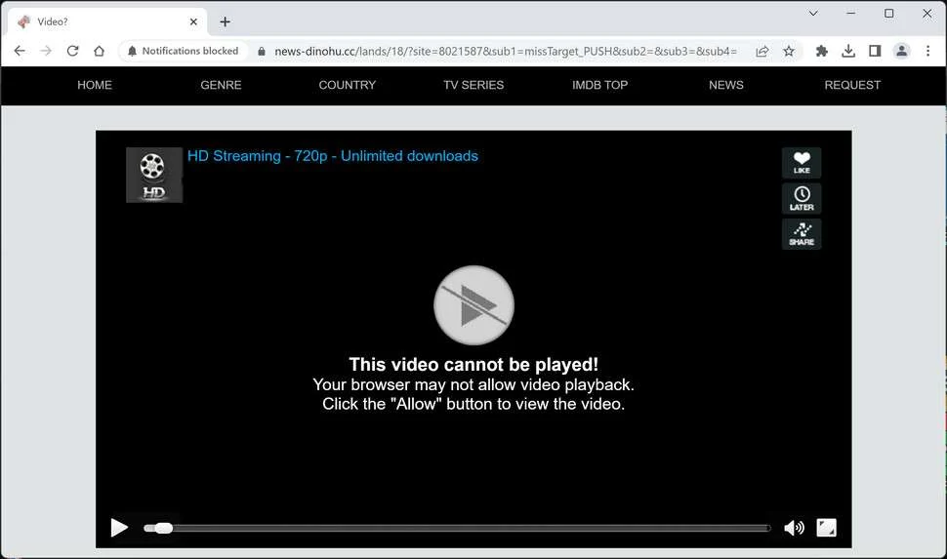Minimize the browser window
The height and width of the screenshot is (559, 947).
[851, 14]
